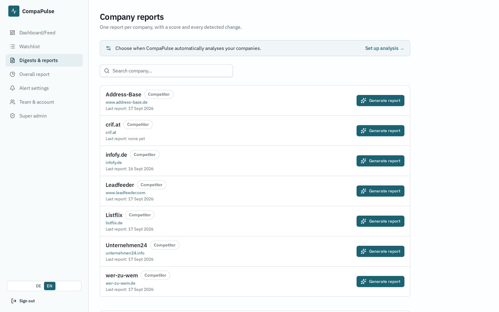This screenshot has width=499, height=312.
Task: Click the Competitor tag beside Listflix
Action: tap(140, 215)
